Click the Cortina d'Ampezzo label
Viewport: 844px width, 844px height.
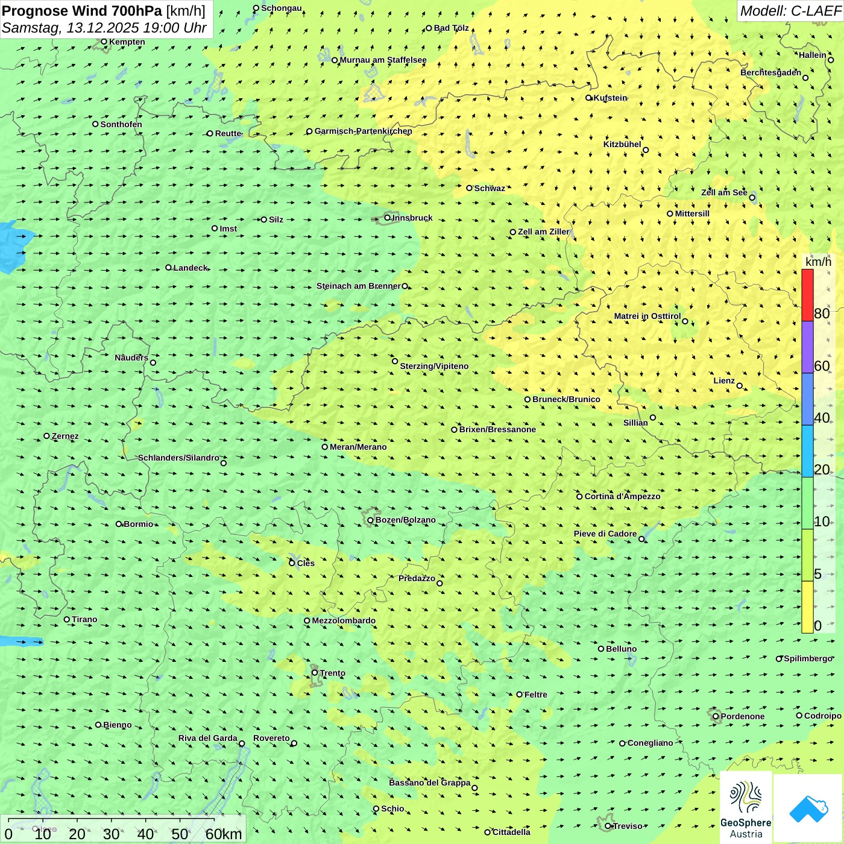622,496
